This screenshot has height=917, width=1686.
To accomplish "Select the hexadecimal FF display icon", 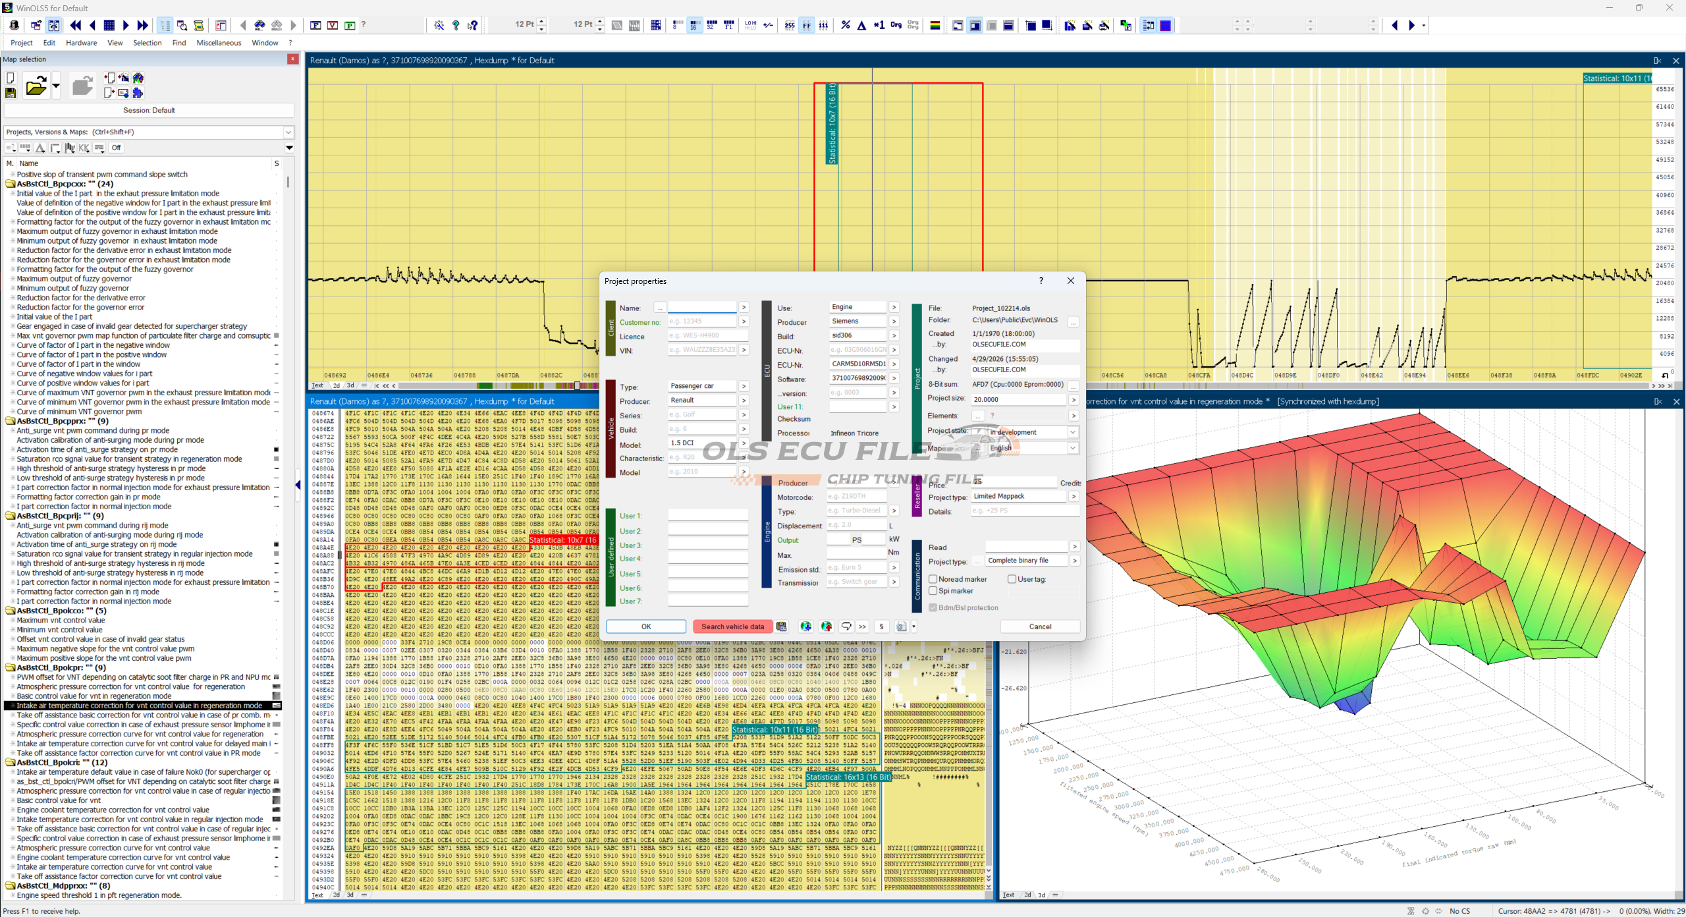I will click(807, 25).
